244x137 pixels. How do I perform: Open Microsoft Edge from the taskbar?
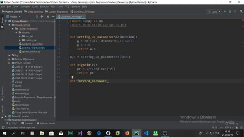click(x=99, y=133)
